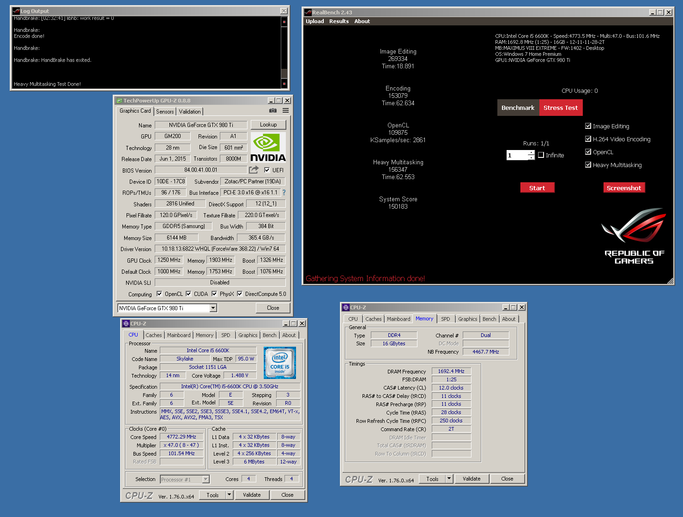Open the GPU-Z hamburger menu icon
683x517 pixels.
(x=286, y=111)
